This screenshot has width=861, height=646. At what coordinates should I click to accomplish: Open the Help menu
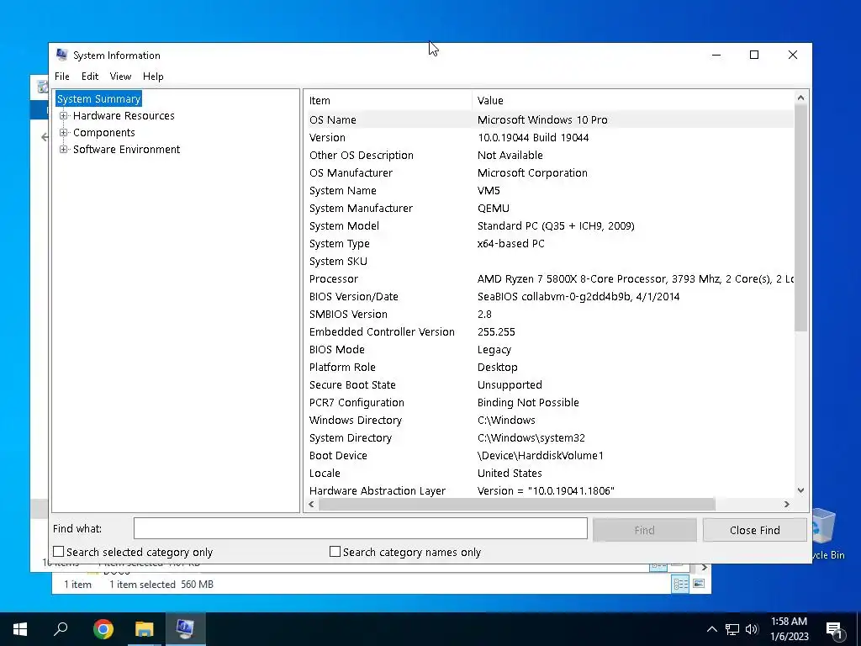(x=153, y=77)
